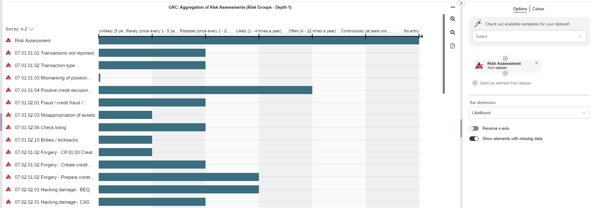Click the export chart file icon
Image resolution: width=592 pixels, height=208 pixels.
[x=453, y=46]
